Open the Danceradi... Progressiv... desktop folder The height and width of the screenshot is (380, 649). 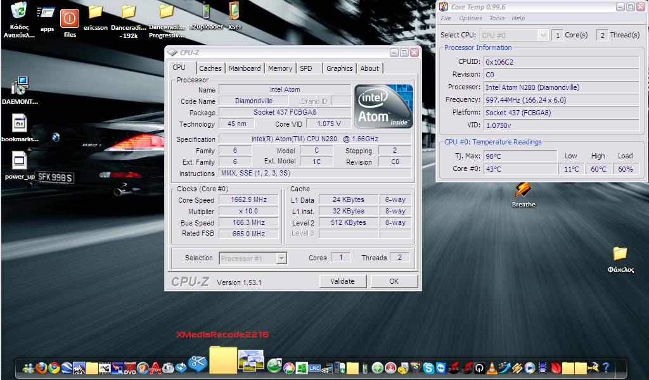tap(167, 21)
